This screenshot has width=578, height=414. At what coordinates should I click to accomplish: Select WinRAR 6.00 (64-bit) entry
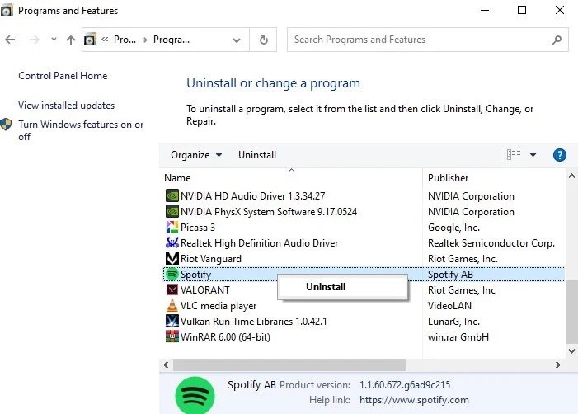point(225,337)
